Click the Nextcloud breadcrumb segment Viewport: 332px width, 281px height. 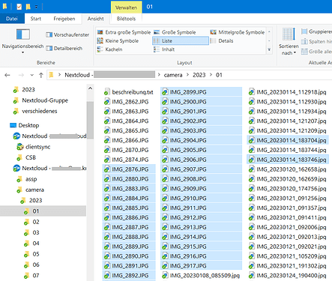click(x=77, y=75)
